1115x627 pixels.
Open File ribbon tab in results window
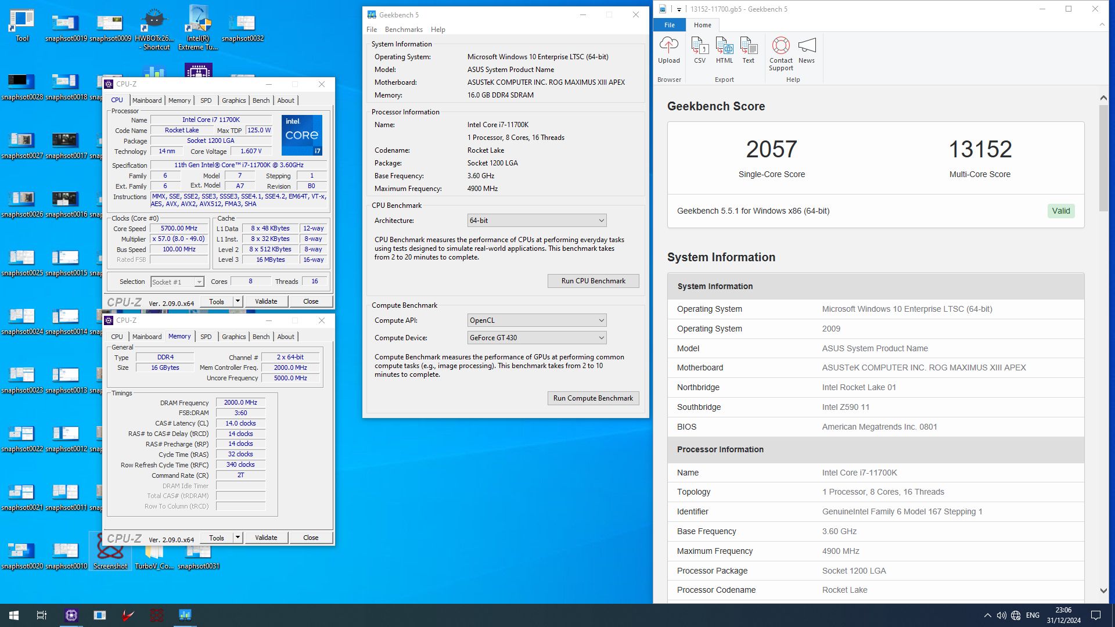point(670,25)
